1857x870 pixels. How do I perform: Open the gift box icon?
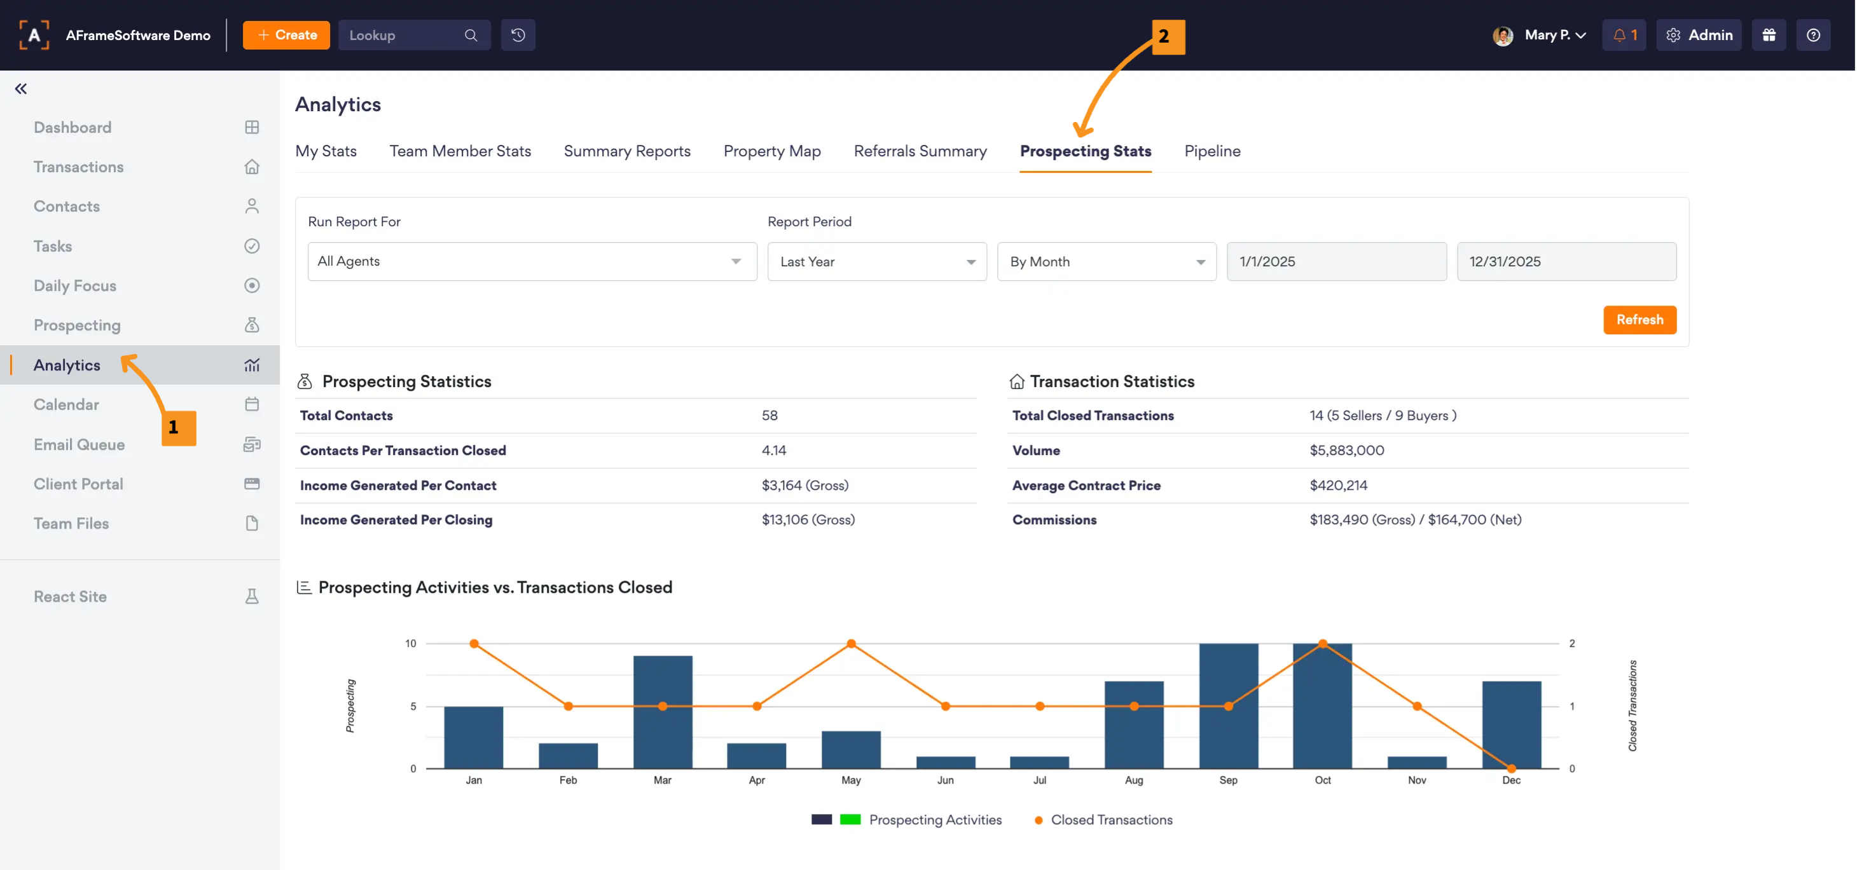pyautogui.click(x=1769, y=36)
